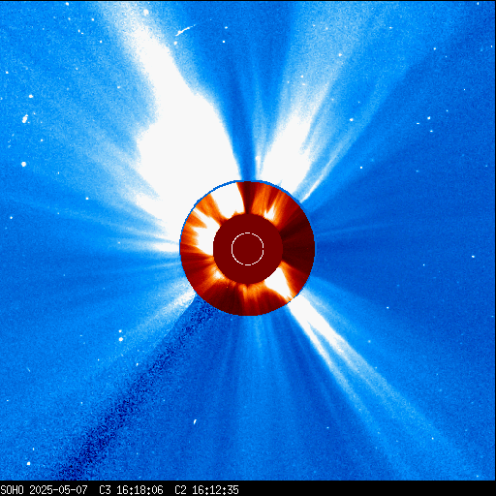Select the C2 16:12:35 timestamp

206,490
